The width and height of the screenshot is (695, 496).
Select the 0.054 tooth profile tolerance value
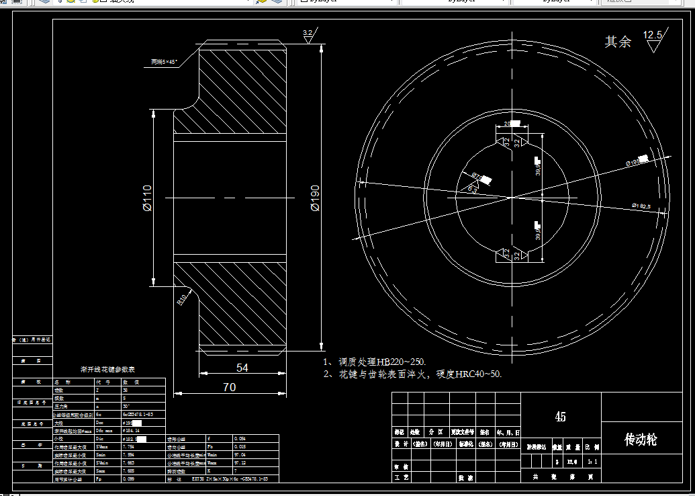pos(240,439)
